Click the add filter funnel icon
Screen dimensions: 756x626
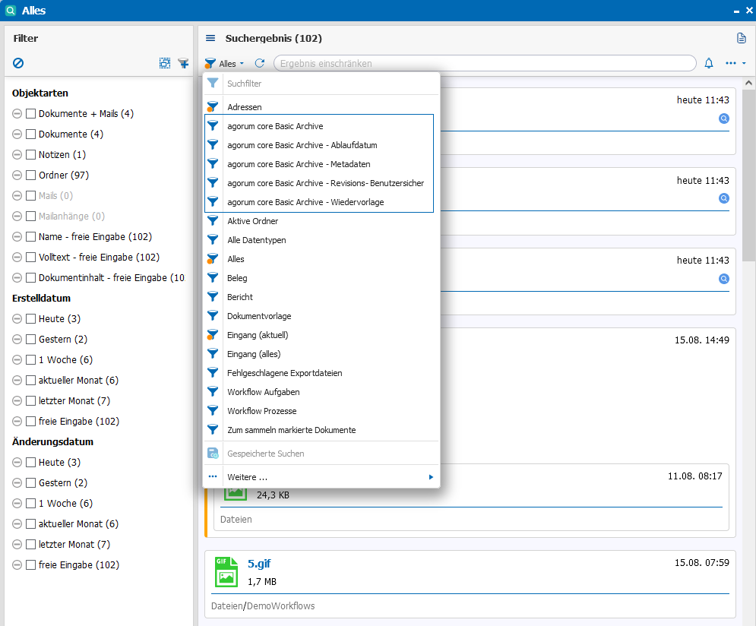[x=183, y=63]
